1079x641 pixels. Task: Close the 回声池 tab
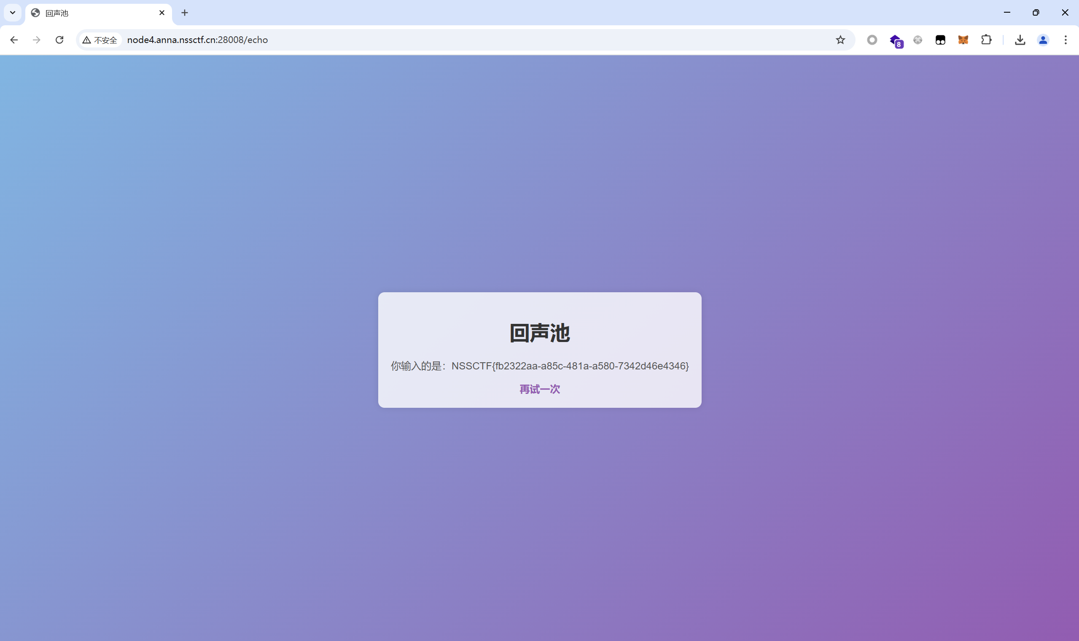coord(162,13)
